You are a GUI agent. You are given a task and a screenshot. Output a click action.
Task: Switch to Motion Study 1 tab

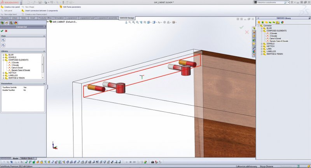tap(28, 158)
